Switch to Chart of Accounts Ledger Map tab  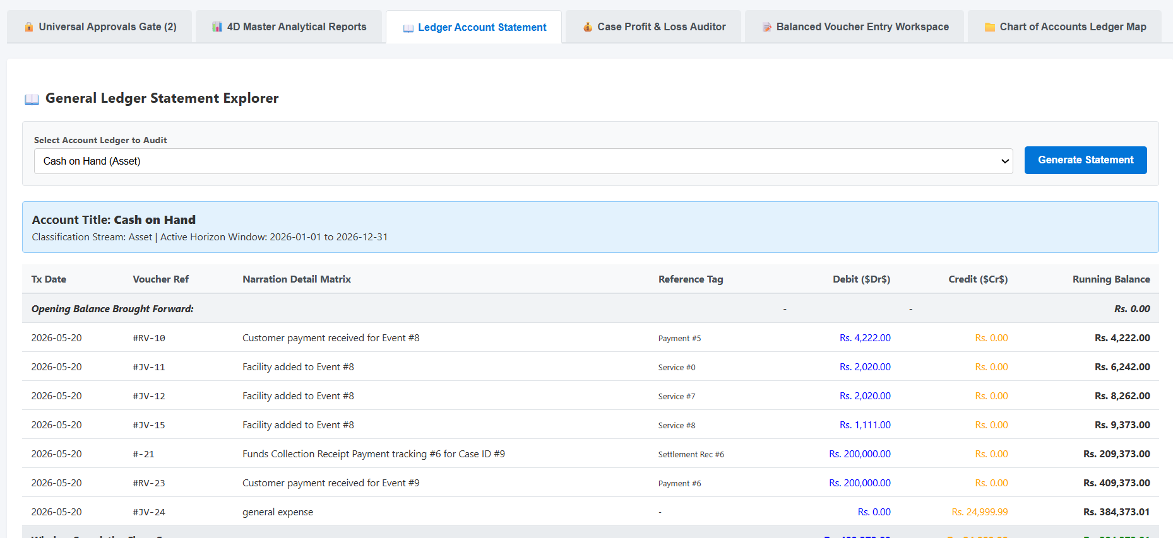pyautogui.click(x=1065, y=26)
